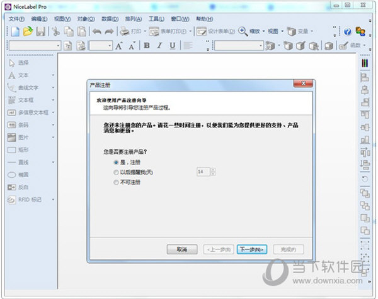The height and width of the screenshot is (299, 378).
Task: Click the 下一步(N)> next button
Action: click(x=252, y=249)
